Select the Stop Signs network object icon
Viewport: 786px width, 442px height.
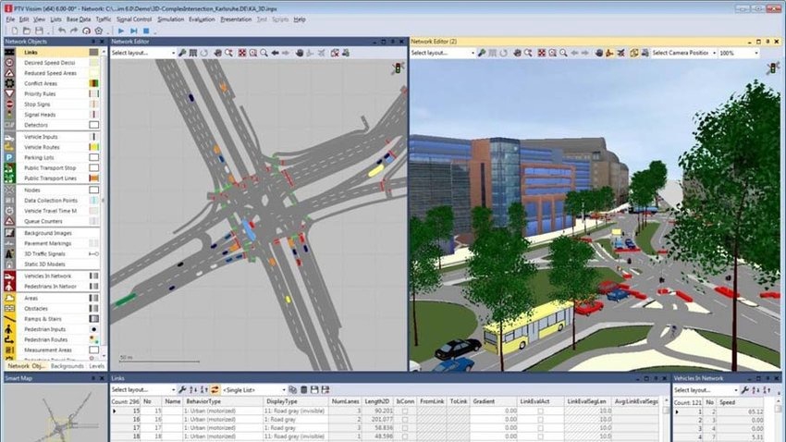tap(8, 104)
